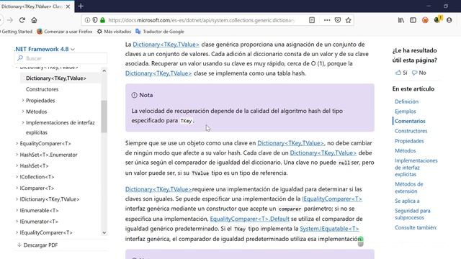
Task: Expand IComparer<T> tree node
Action: [x=17, y=188]
